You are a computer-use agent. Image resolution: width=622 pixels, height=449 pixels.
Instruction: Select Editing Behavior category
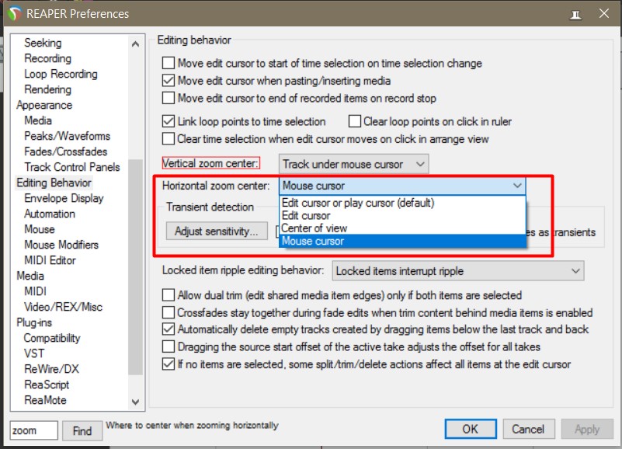[54, 183]
